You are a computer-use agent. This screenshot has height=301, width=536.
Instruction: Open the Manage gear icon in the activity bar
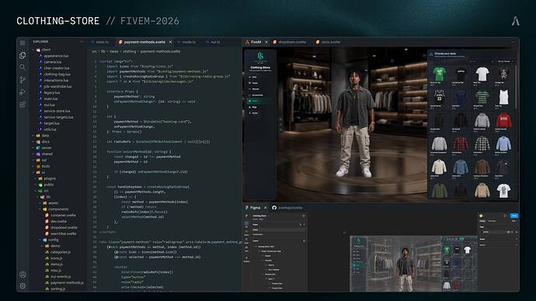(x=23, y=286)
